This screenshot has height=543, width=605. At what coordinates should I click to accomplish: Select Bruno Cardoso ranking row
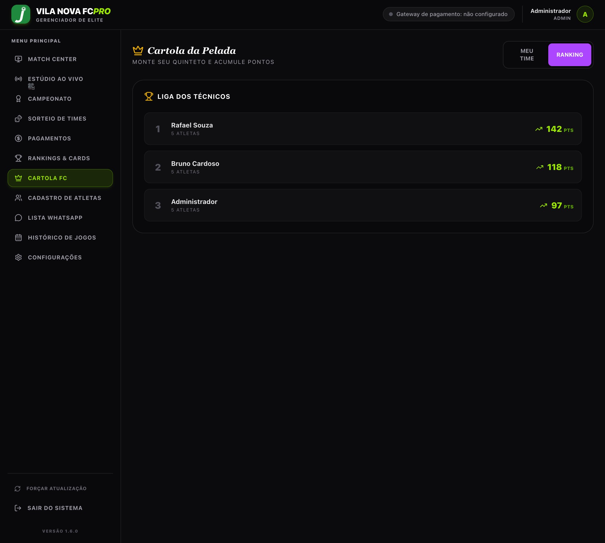point(363,167)
